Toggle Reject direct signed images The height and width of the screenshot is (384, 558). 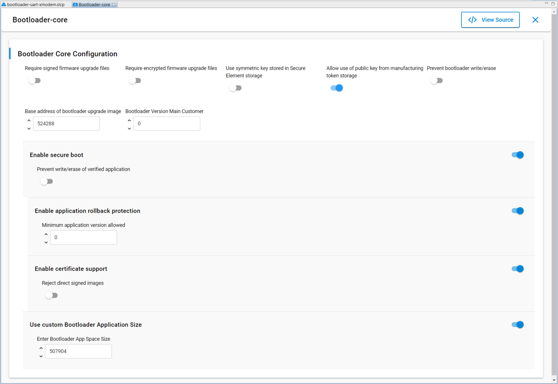point(52,295)
